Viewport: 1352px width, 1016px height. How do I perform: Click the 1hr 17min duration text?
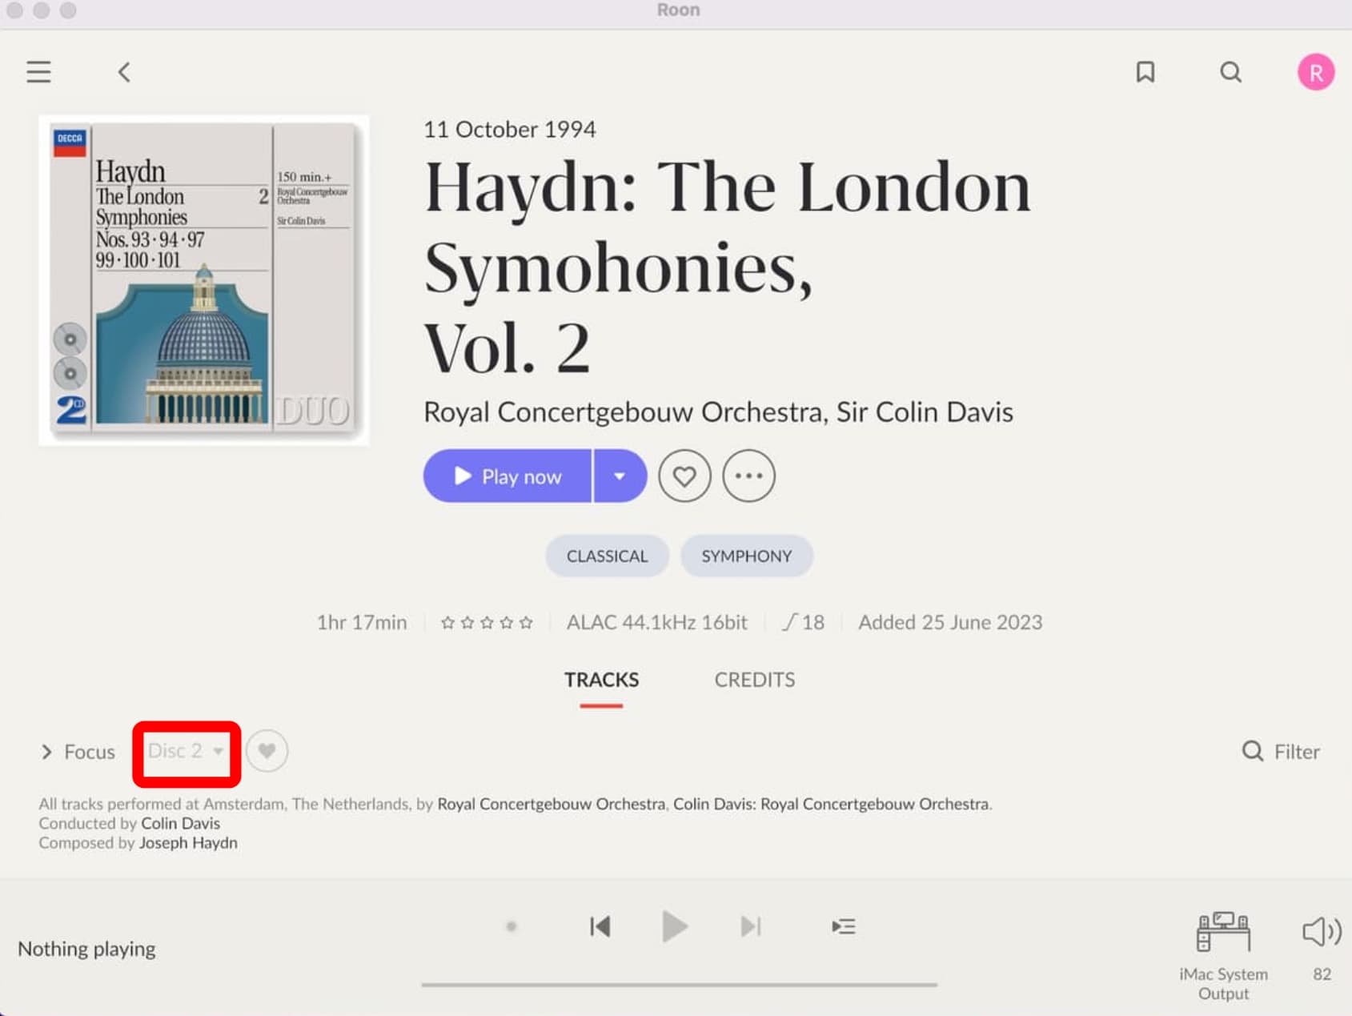(x=362, y=622)
